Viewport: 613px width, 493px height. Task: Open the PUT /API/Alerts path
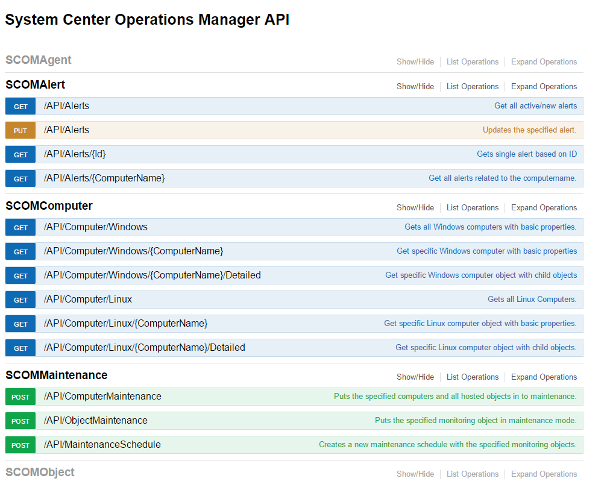coord(66,130)
